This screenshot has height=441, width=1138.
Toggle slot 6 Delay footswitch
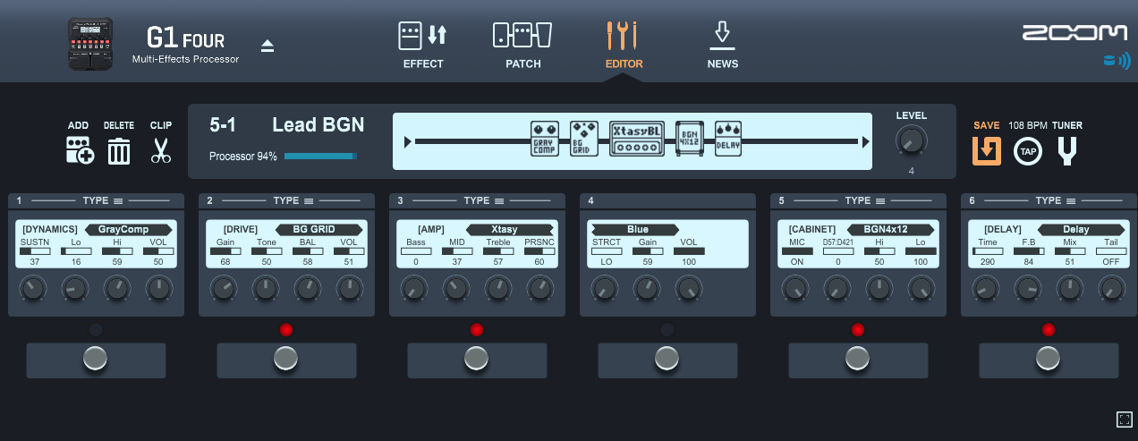1049,360
